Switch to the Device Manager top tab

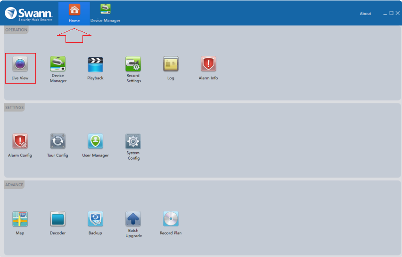click(105, 13)
